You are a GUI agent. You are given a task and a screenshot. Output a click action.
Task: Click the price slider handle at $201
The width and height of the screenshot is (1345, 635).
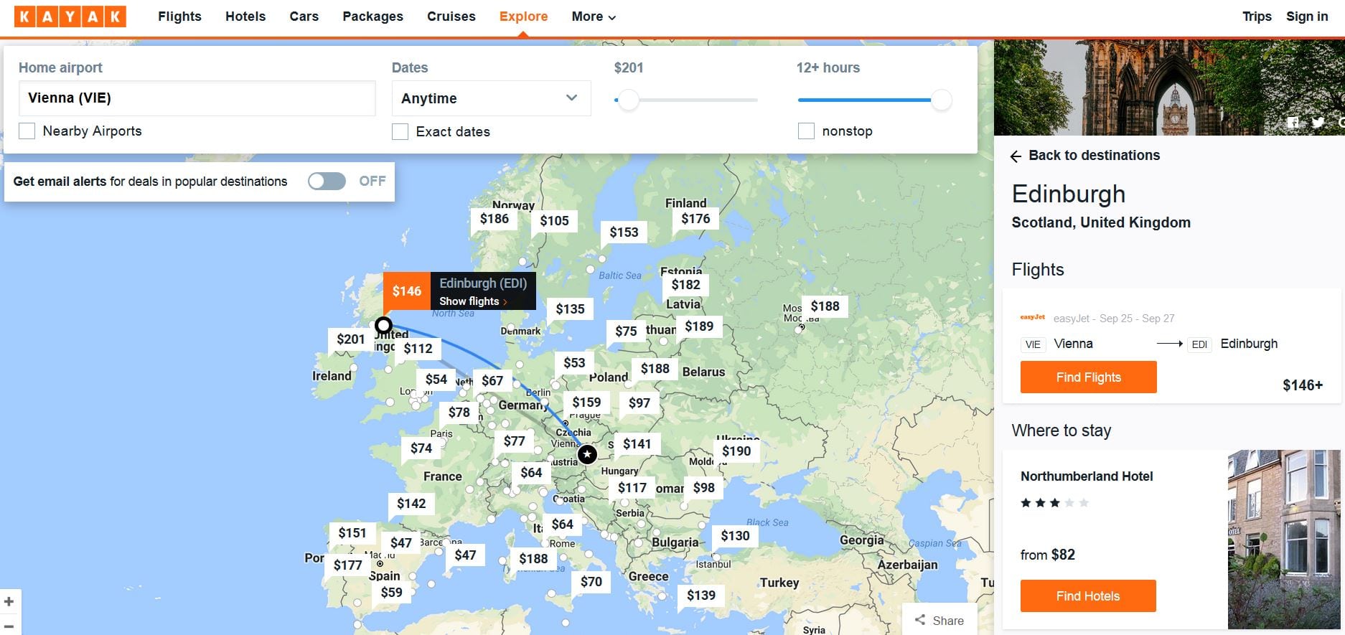629,100
